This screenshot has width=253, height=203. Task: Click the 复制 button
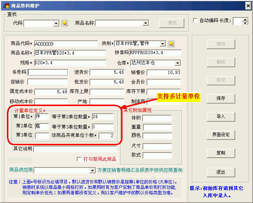point(221,153)
